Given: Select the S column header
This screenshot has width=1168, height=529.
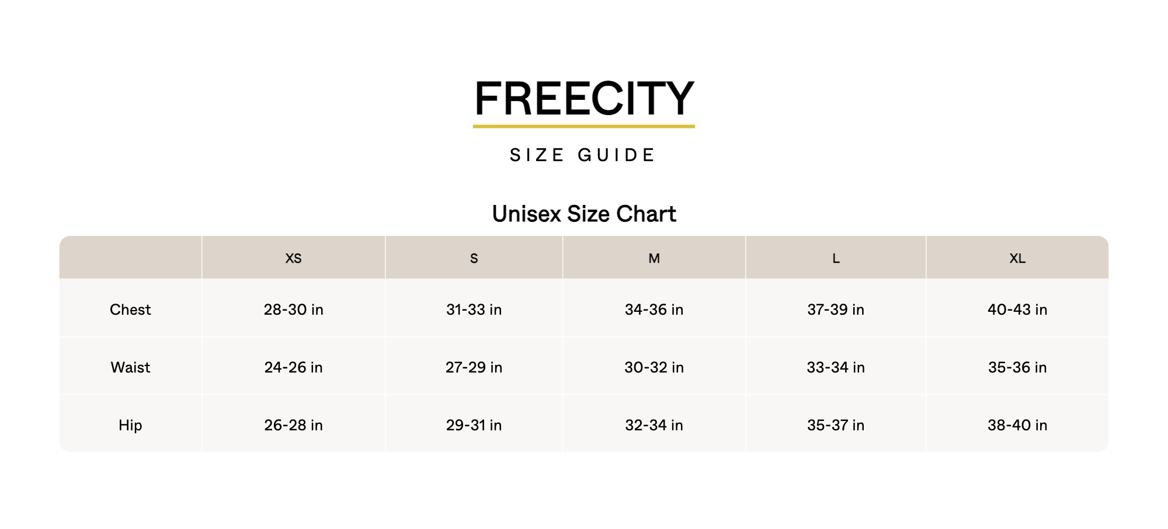Looking at the screenshot, I should coord(474,258).
